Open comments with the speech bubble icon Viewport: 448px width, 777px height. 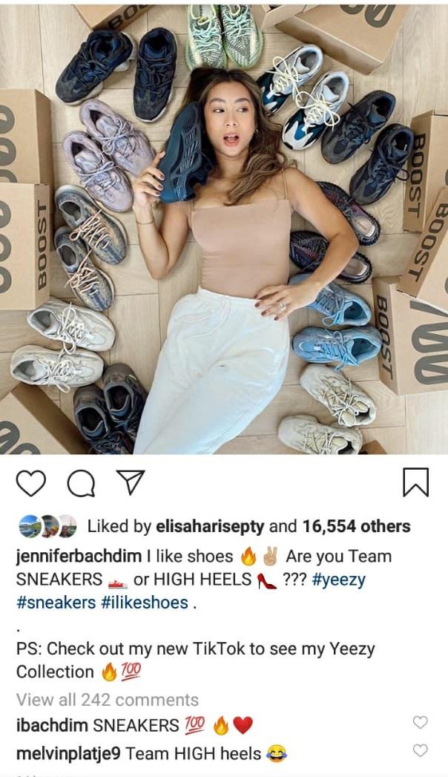click(81, 483)
